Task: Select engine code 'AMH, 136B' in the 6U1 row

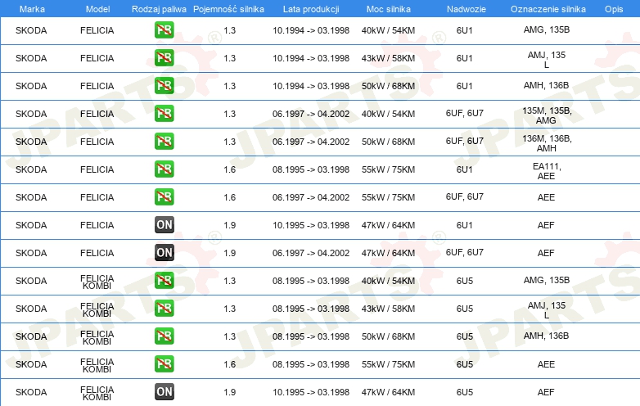Action: click(x=546, y=85)
